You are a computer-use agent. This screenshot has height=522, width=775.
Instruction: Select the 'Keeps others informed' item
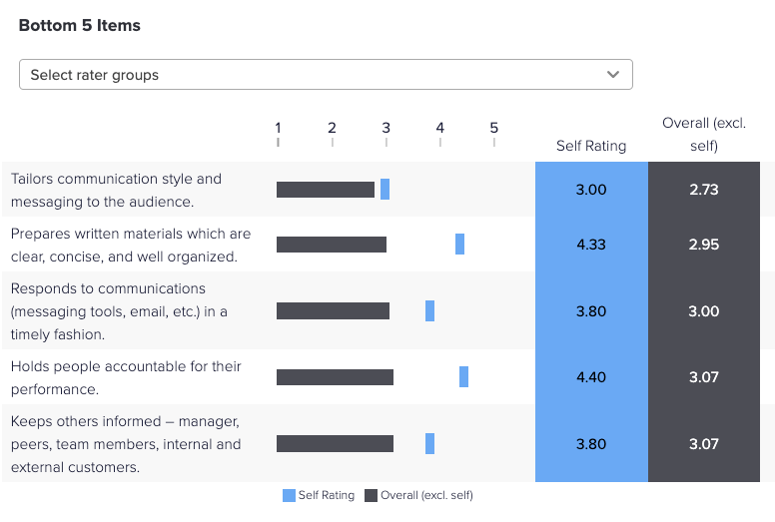[x=126, y=444]
